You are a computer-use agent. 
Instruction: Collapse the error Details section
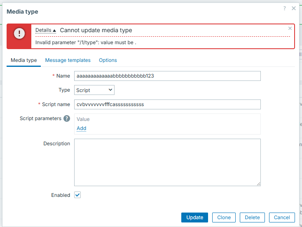pyautogui.click(x=45, y=30)
